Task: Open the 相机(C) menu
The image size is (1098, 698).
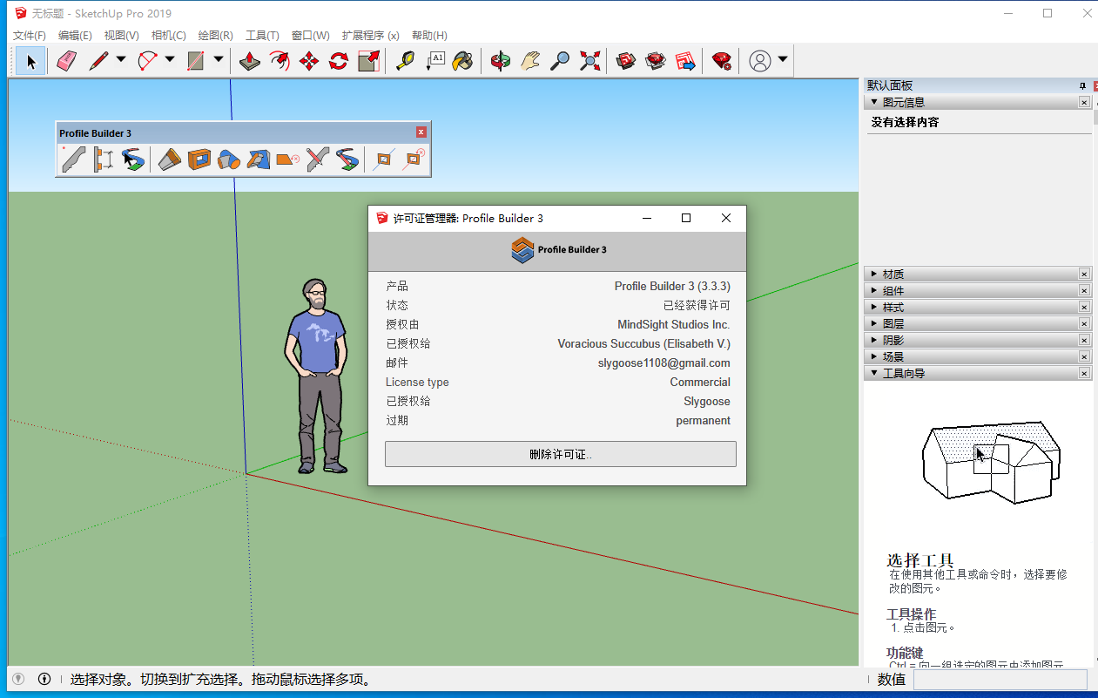Action: tap(168, 36)
